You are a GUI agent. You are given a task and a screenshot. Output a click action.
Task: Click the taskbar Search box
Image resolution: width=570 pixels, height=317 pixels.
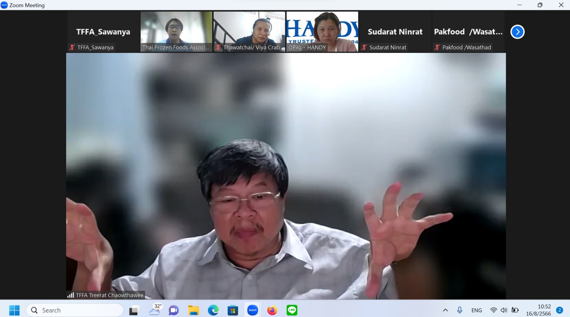(75, 310)
